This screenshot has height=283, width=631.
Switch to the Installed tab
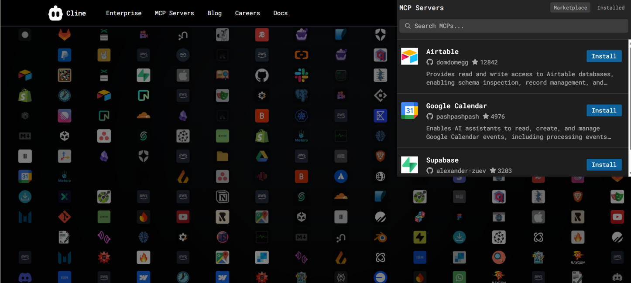coord(610,7)
